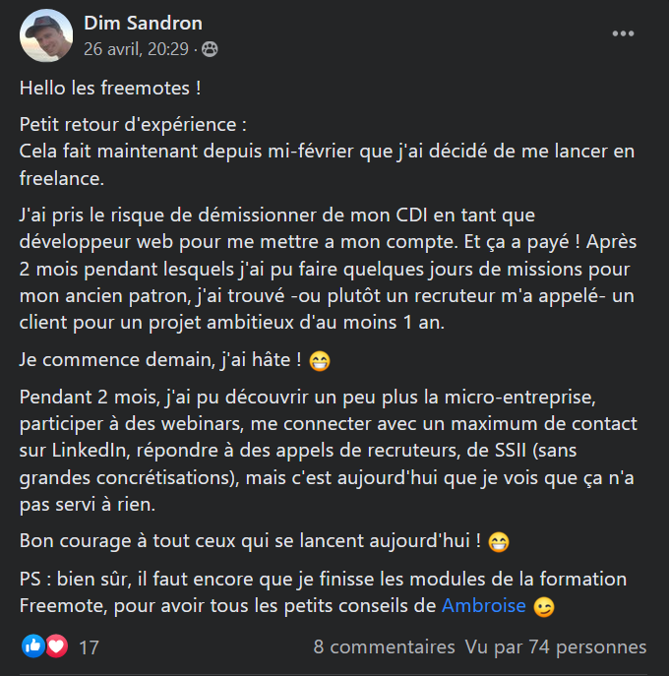
Task: Click Vu par 74 personnes
Action: (x=556, y=646)
